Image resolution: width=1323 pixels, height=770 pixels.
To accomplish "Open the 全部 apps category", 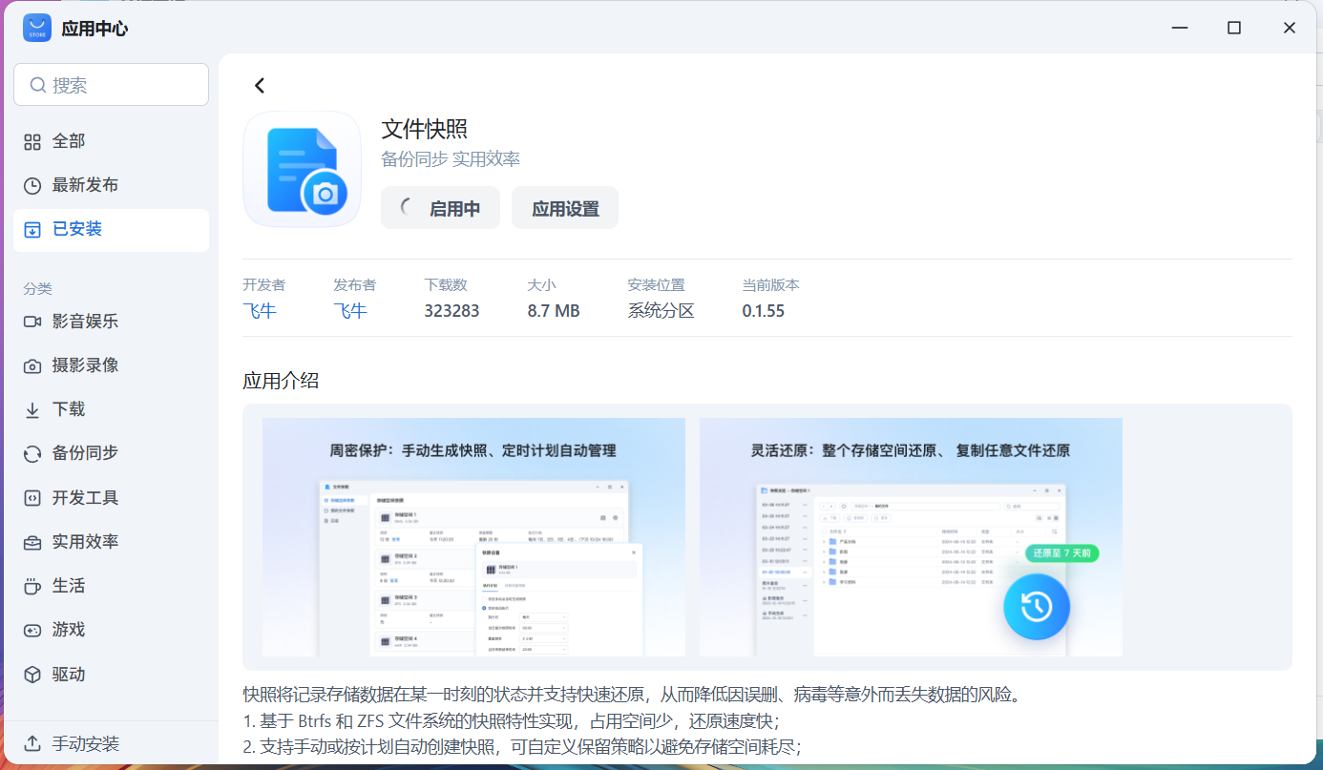I will [x=68, y=141].
